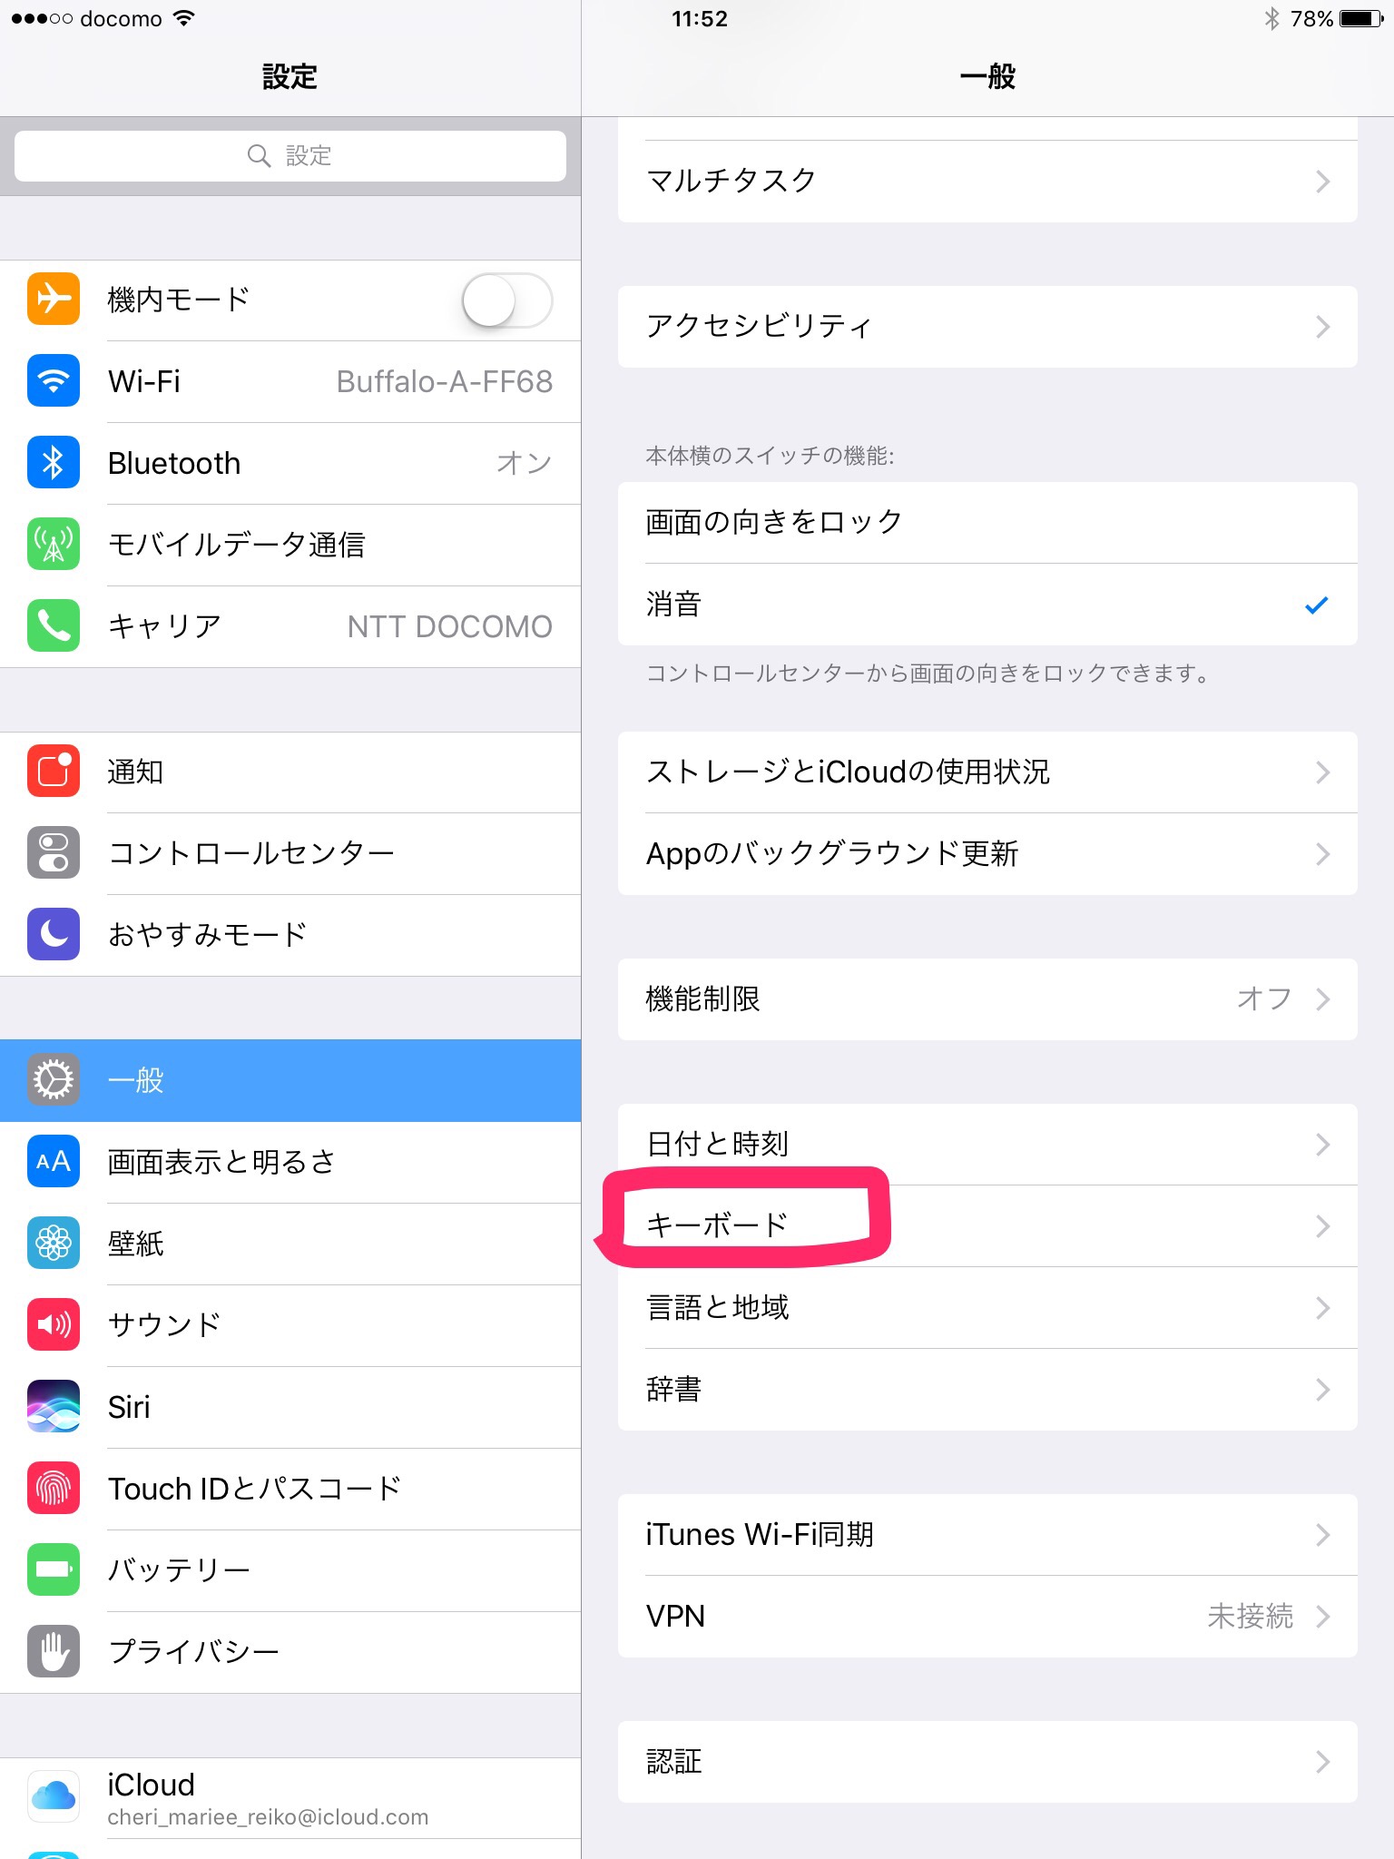The height and width of the screenshot is (1859, 1394).
Task: Tap the gray hand privacy icon
Action: (54, 1651)
